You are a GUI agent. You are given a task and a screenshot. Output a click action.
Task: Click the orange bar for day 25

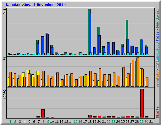click(124, 77)
